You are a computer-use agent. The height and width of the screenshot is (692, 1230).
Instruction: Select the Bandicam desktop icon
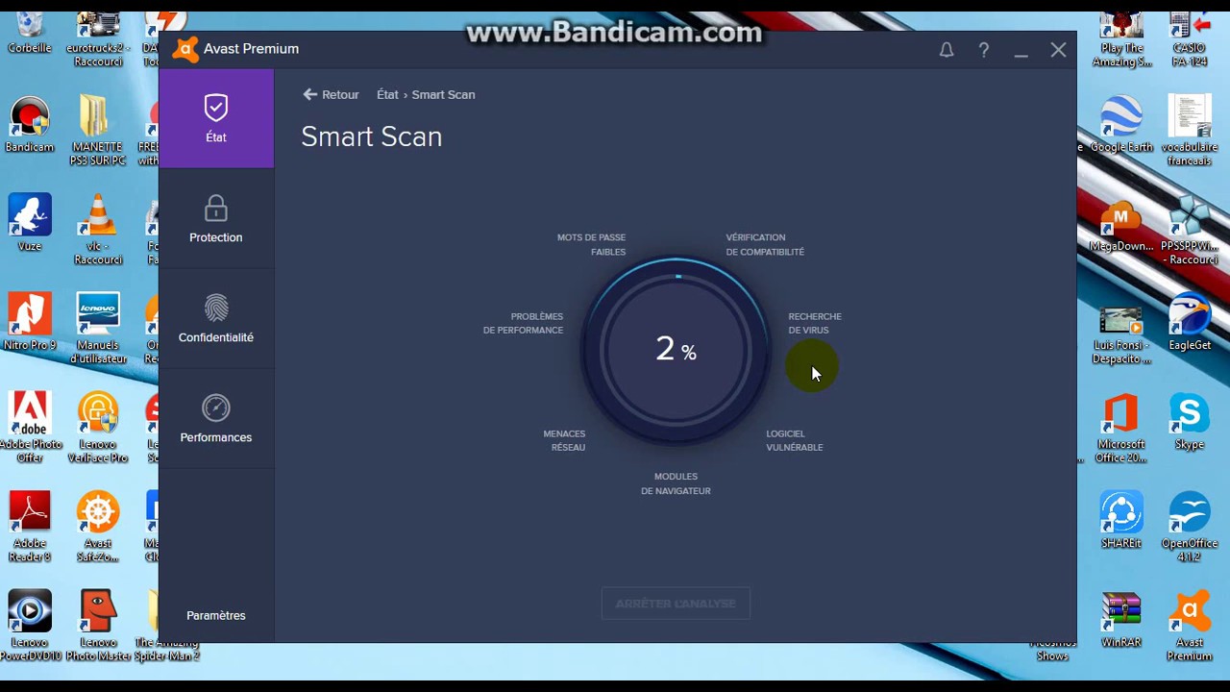tap(30, 125)
